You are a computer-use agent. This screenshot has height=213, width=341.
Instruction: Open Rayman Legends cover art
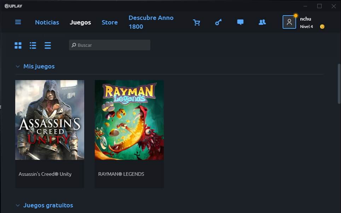pos(129,120)
